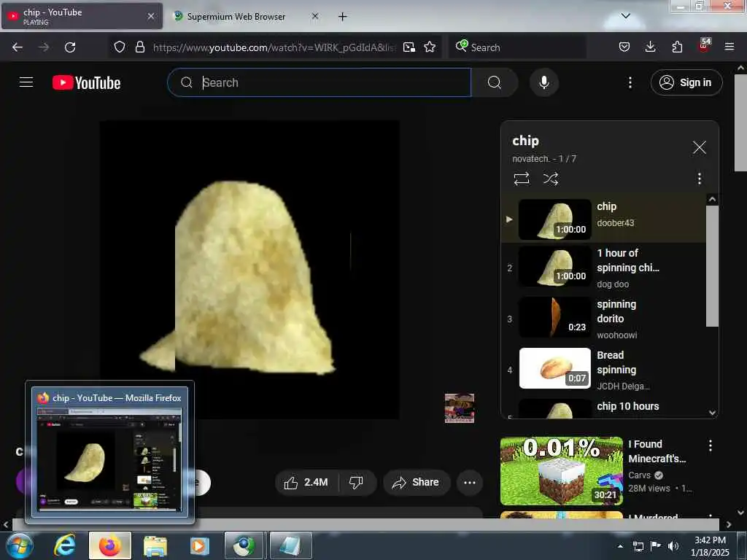
Task: Click the YouTube search magnifier button
Action: 495,82
